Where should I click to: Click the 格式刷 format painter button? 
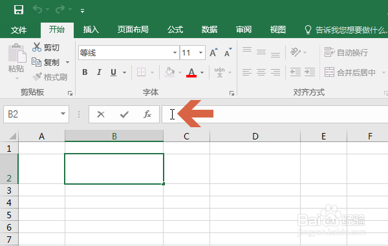click(x=50, y=77)
